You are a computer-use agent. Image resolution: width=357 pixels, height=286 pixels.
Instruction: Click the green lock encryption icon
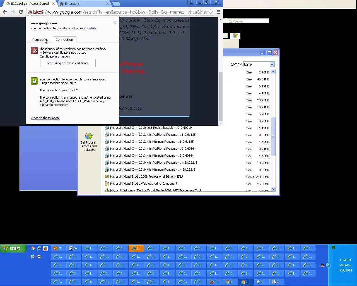coord(34,81)
